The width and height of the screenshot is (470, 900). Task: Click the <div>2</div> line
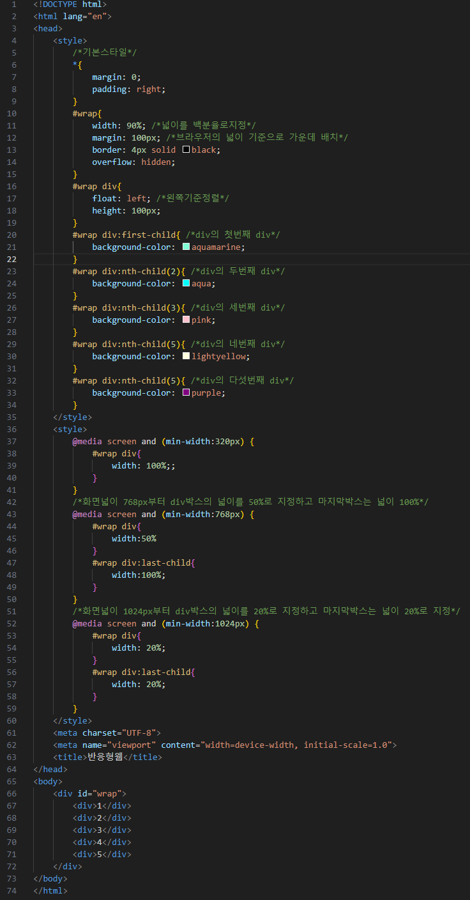click(102, 818)
